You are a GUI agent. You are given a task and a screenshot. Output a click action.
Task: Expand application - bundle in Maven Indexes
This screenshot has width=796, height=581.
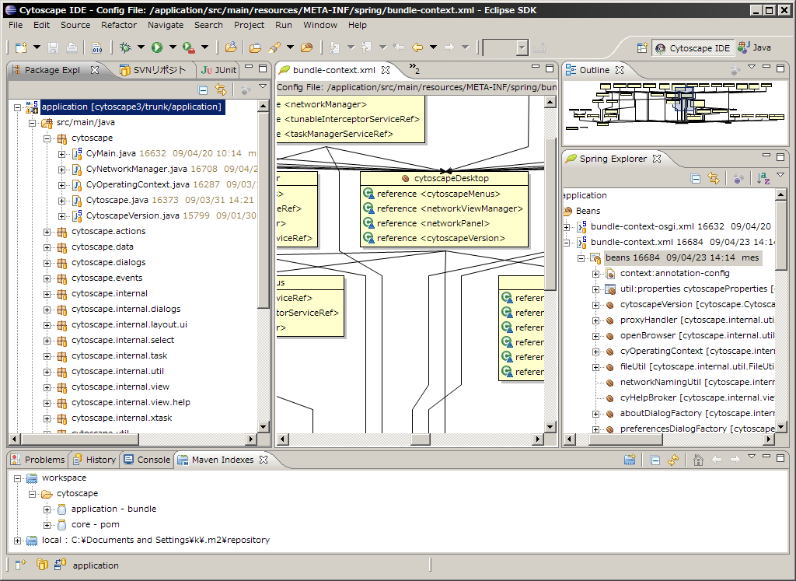[x=47, y=509]
